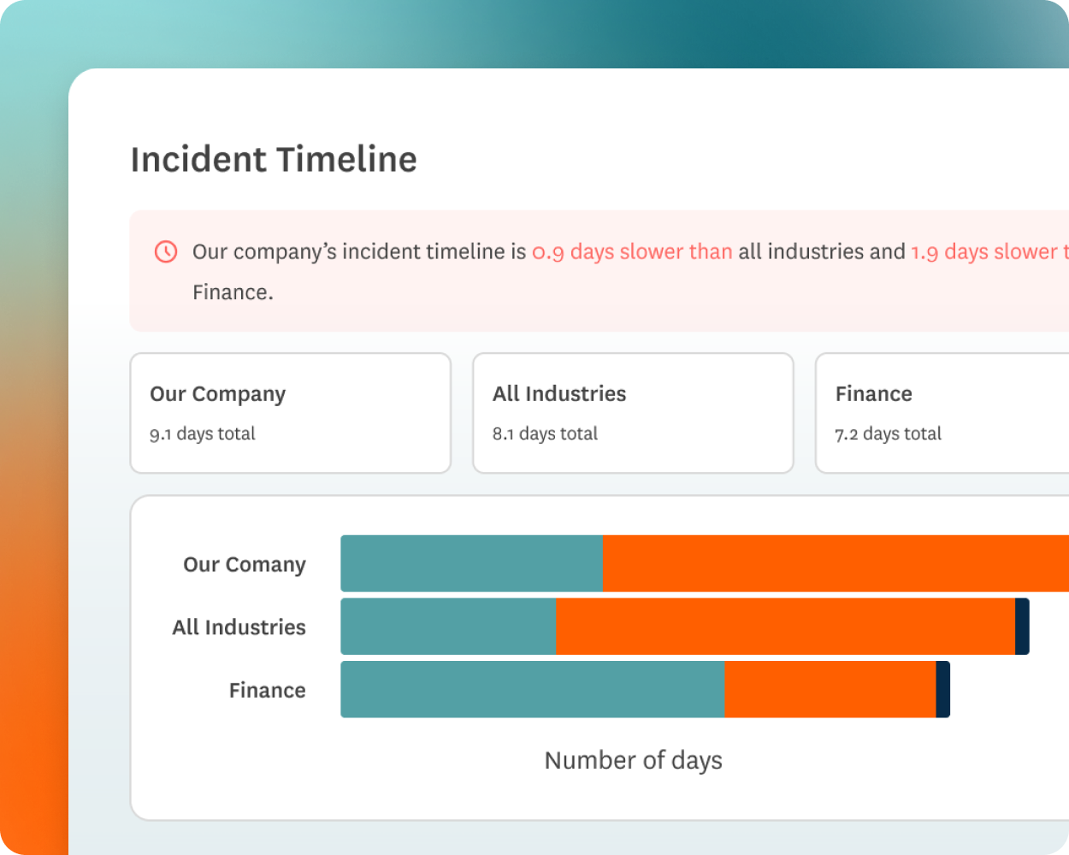Click the clock icon in the alert banner

(x=166, y=251)
